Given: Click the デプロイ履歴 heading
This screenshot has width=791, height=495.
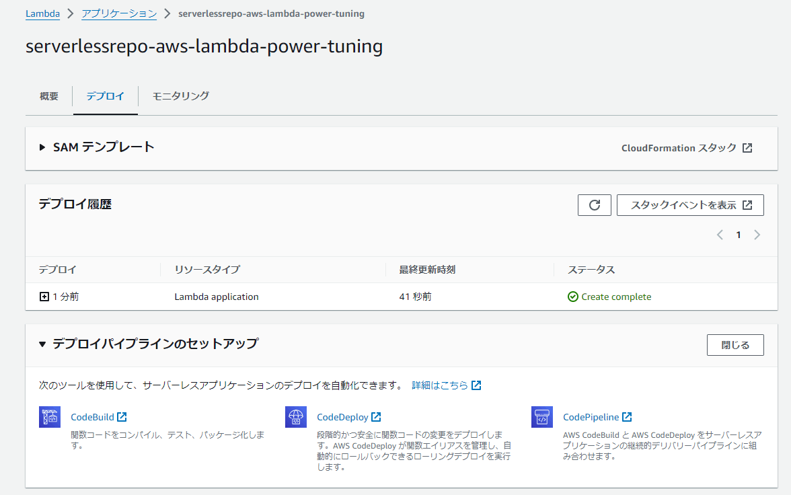Looking at the screenshot, I should coord(75,204).
